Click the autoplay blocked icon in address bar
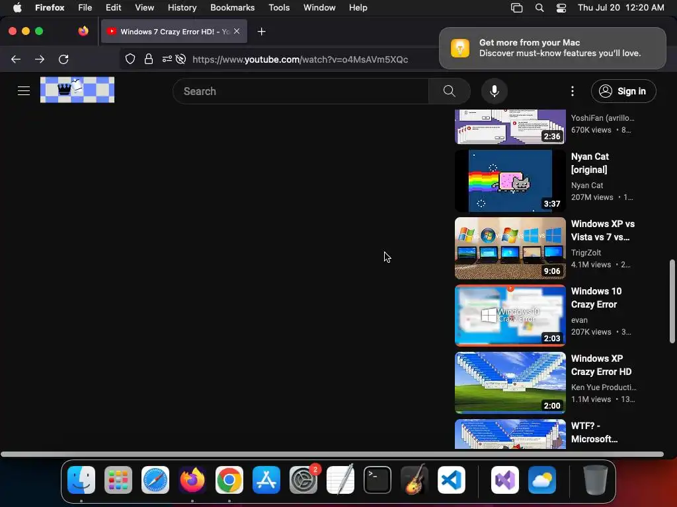The height and width of the screenshot is (507, 677). click(x=181, y=59)
